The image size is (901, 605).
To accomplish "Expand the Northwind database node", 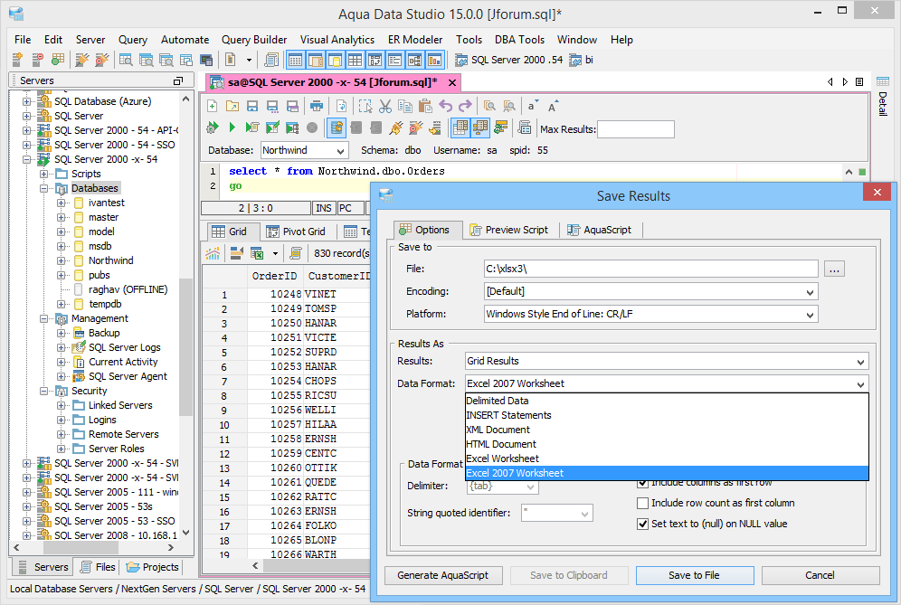I will 61,260.
